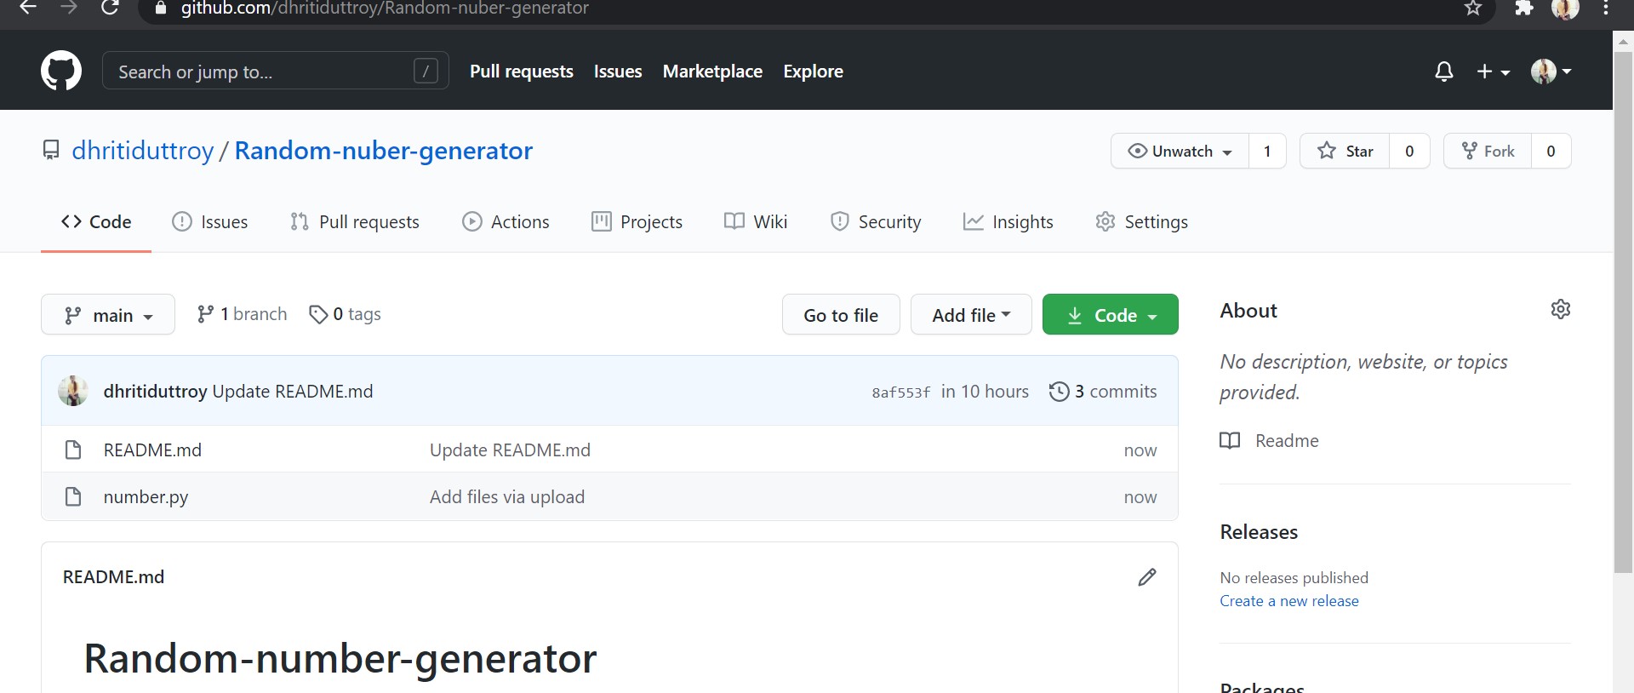The image size is (1634, 693).
Task: Jump to Readme in About sidebar
Action: 1270,440
